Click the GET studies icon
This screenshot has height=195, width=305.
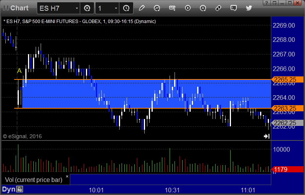pos(172,8)
